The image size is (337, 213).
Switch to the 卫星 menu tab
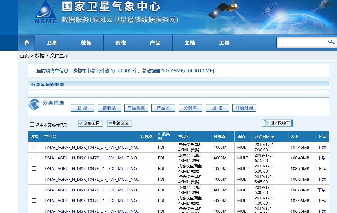(x=52, y=43)
